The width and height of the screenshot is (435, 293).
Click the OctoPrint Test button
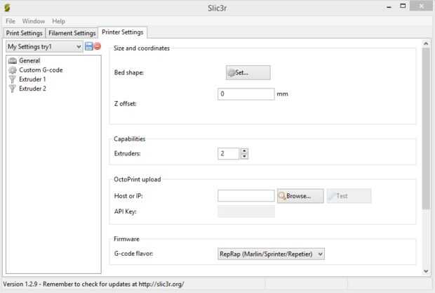tap(349, 196)
